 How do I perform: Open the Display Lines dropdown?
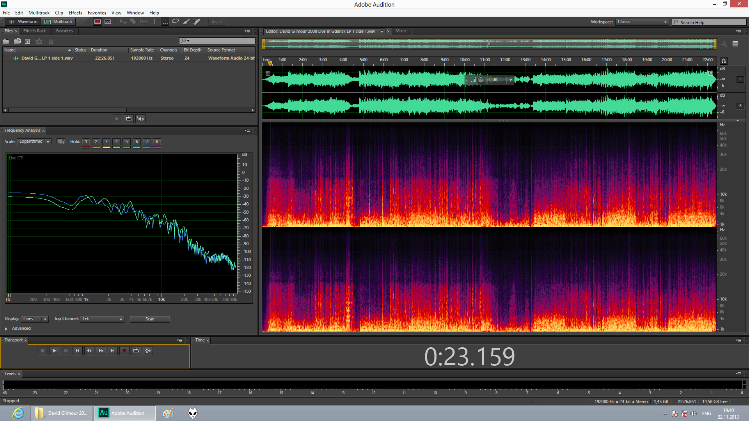[35, 319]
